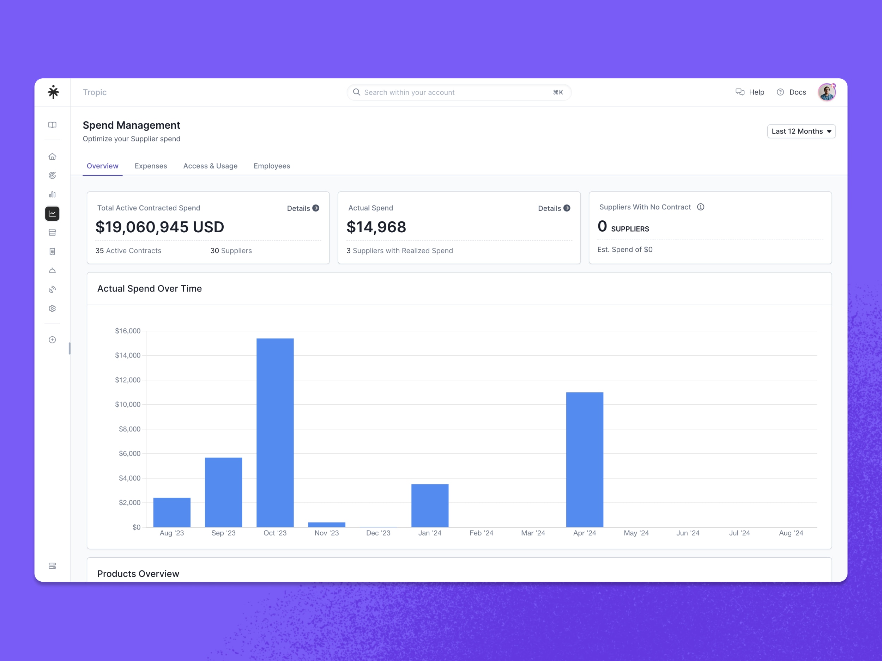
Task: Switch to the Expenses tab
Action: tap(151, 166)
